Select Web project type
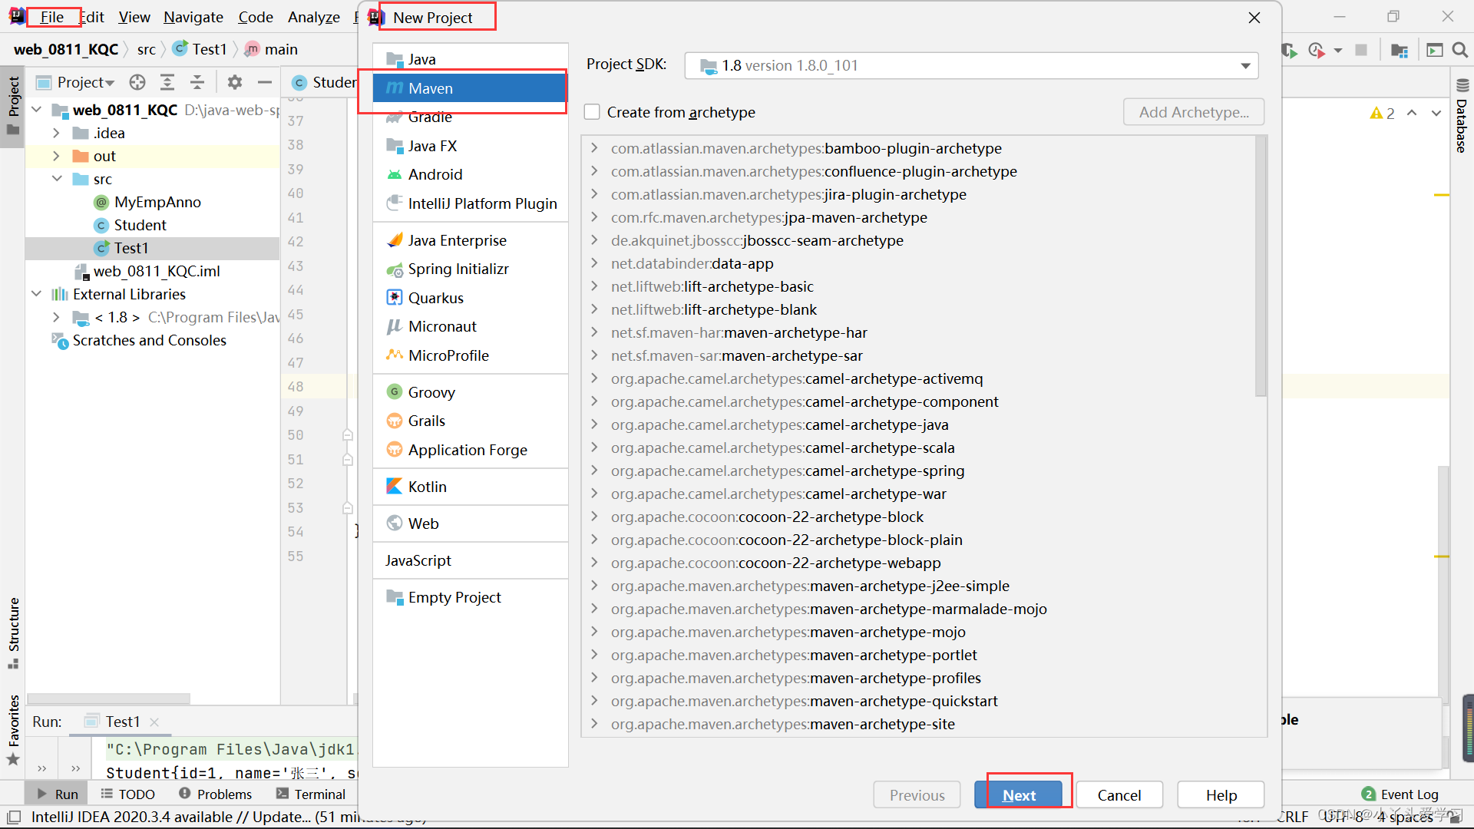Image resolution: width=1474 pixels, height=829 pixels. [x=470, y=523]
